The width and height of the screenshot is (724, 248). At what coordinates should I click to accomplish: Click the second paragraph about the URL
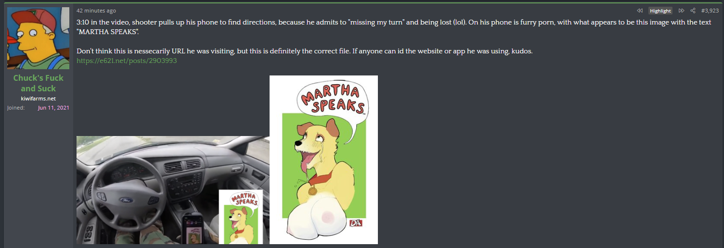305,51
